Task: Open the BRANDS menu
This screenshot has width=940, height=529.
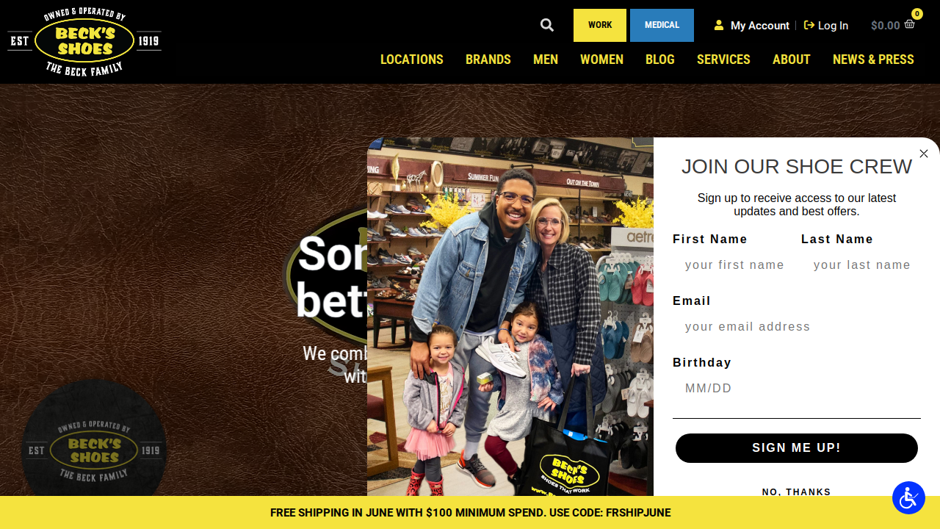Action: click(488, 60)
